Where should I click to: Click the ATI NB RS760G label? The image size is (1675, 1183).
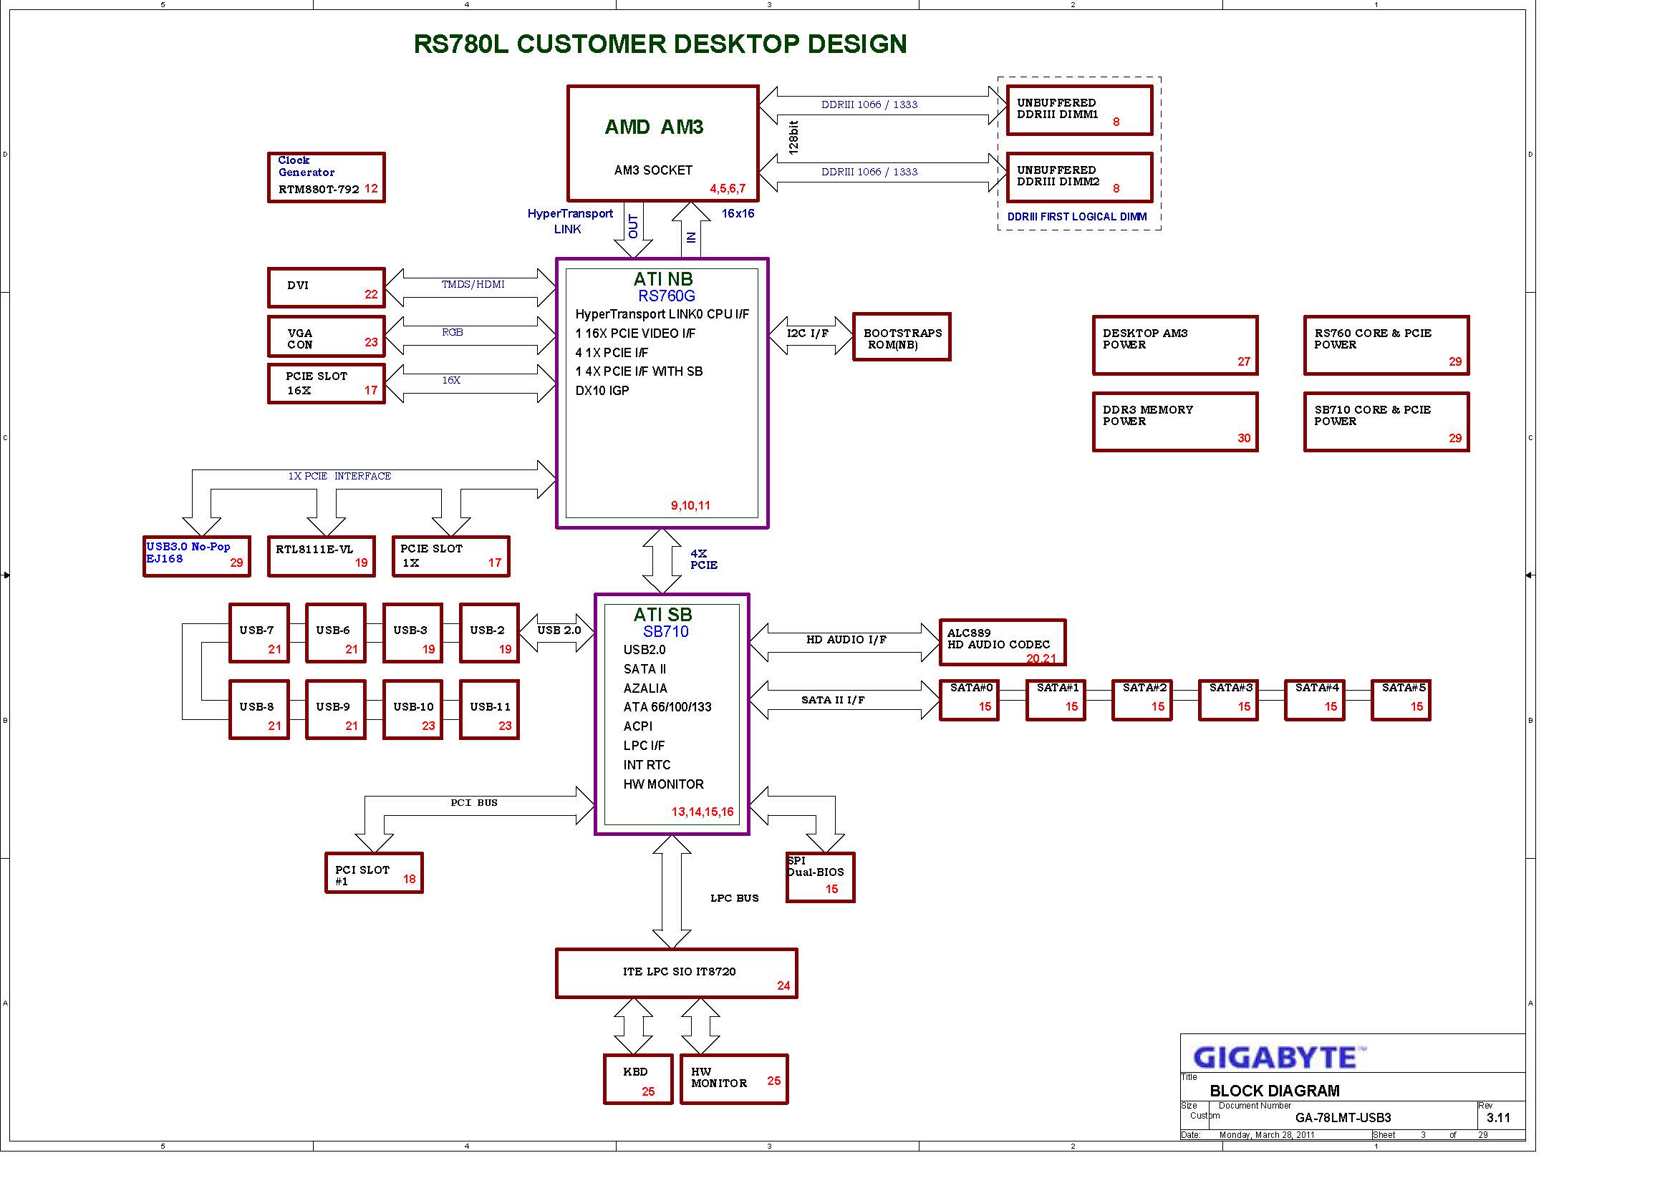[664, 287]
